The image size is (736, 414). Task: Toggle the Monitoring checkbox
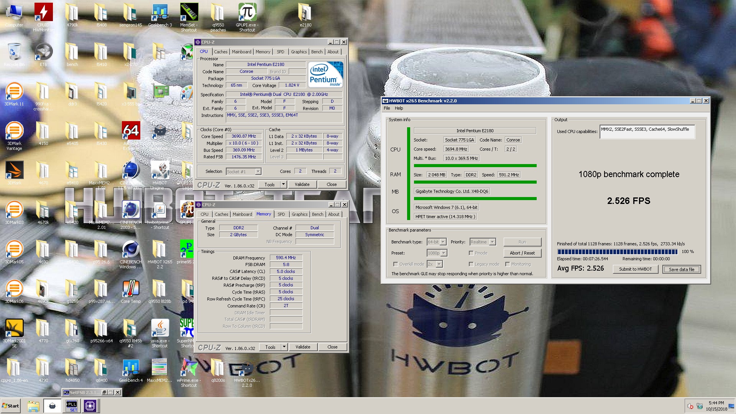point(508,264)
